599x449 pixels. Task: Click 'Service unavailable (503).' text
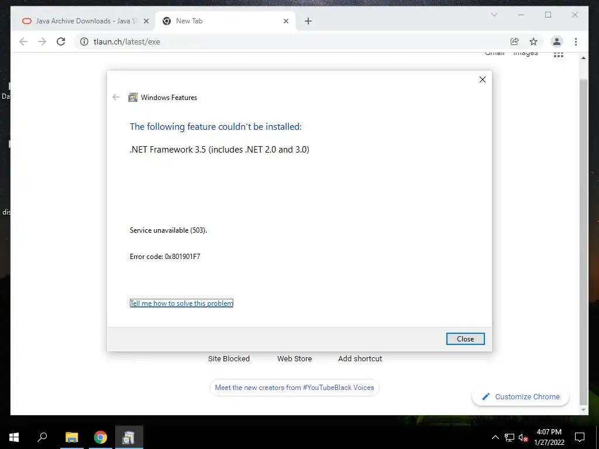pyautogui.click(x=168, y=230)
